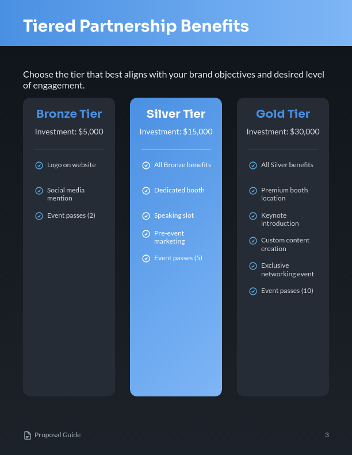Screen dimensions: 352x455
Task: Click the check icon next to All Bronze benefits
Action: [x=146, y=165]
